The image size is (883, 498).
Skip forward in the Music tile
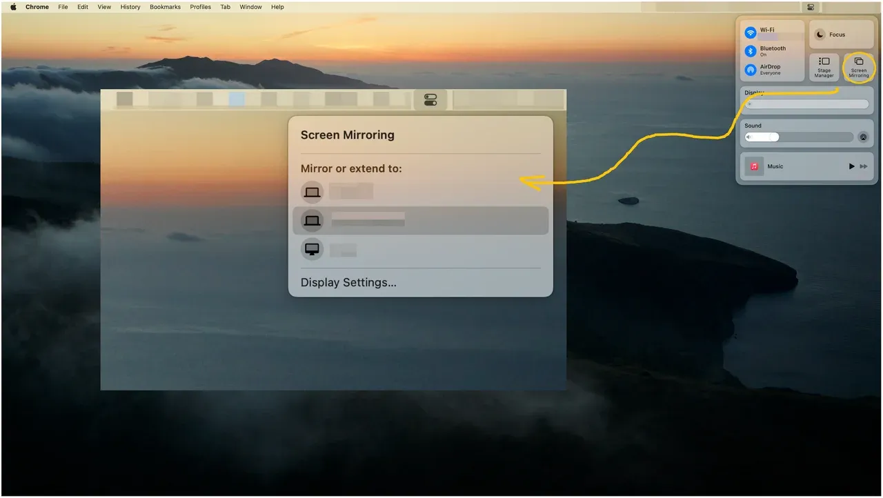[x=864, y=166]
